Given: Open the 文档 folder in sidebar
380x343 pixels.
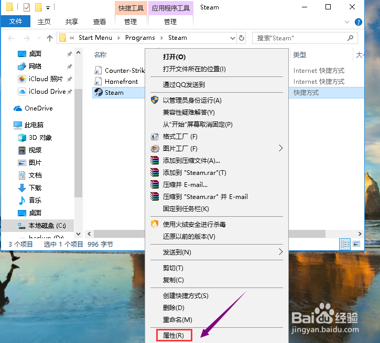Looking at the screenshot, I should (30, 175).
